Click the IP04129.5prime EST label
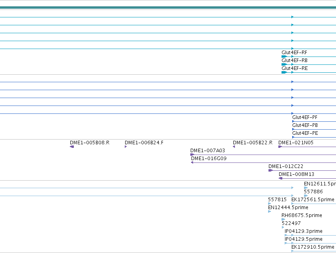 pos(304,240)
